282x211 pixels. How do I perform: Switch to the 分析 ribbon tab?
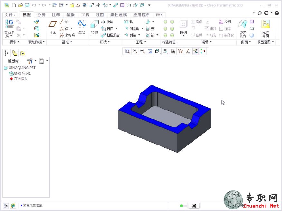point(41,15)
